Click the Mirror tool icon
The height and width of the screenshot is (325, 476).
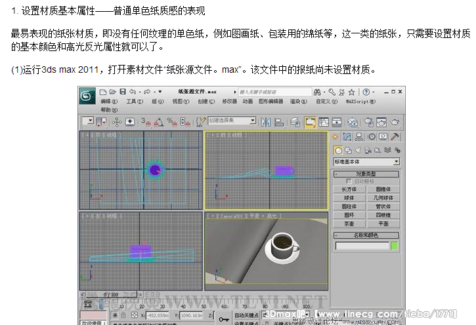pyautogui.click(x=266, y=122)
